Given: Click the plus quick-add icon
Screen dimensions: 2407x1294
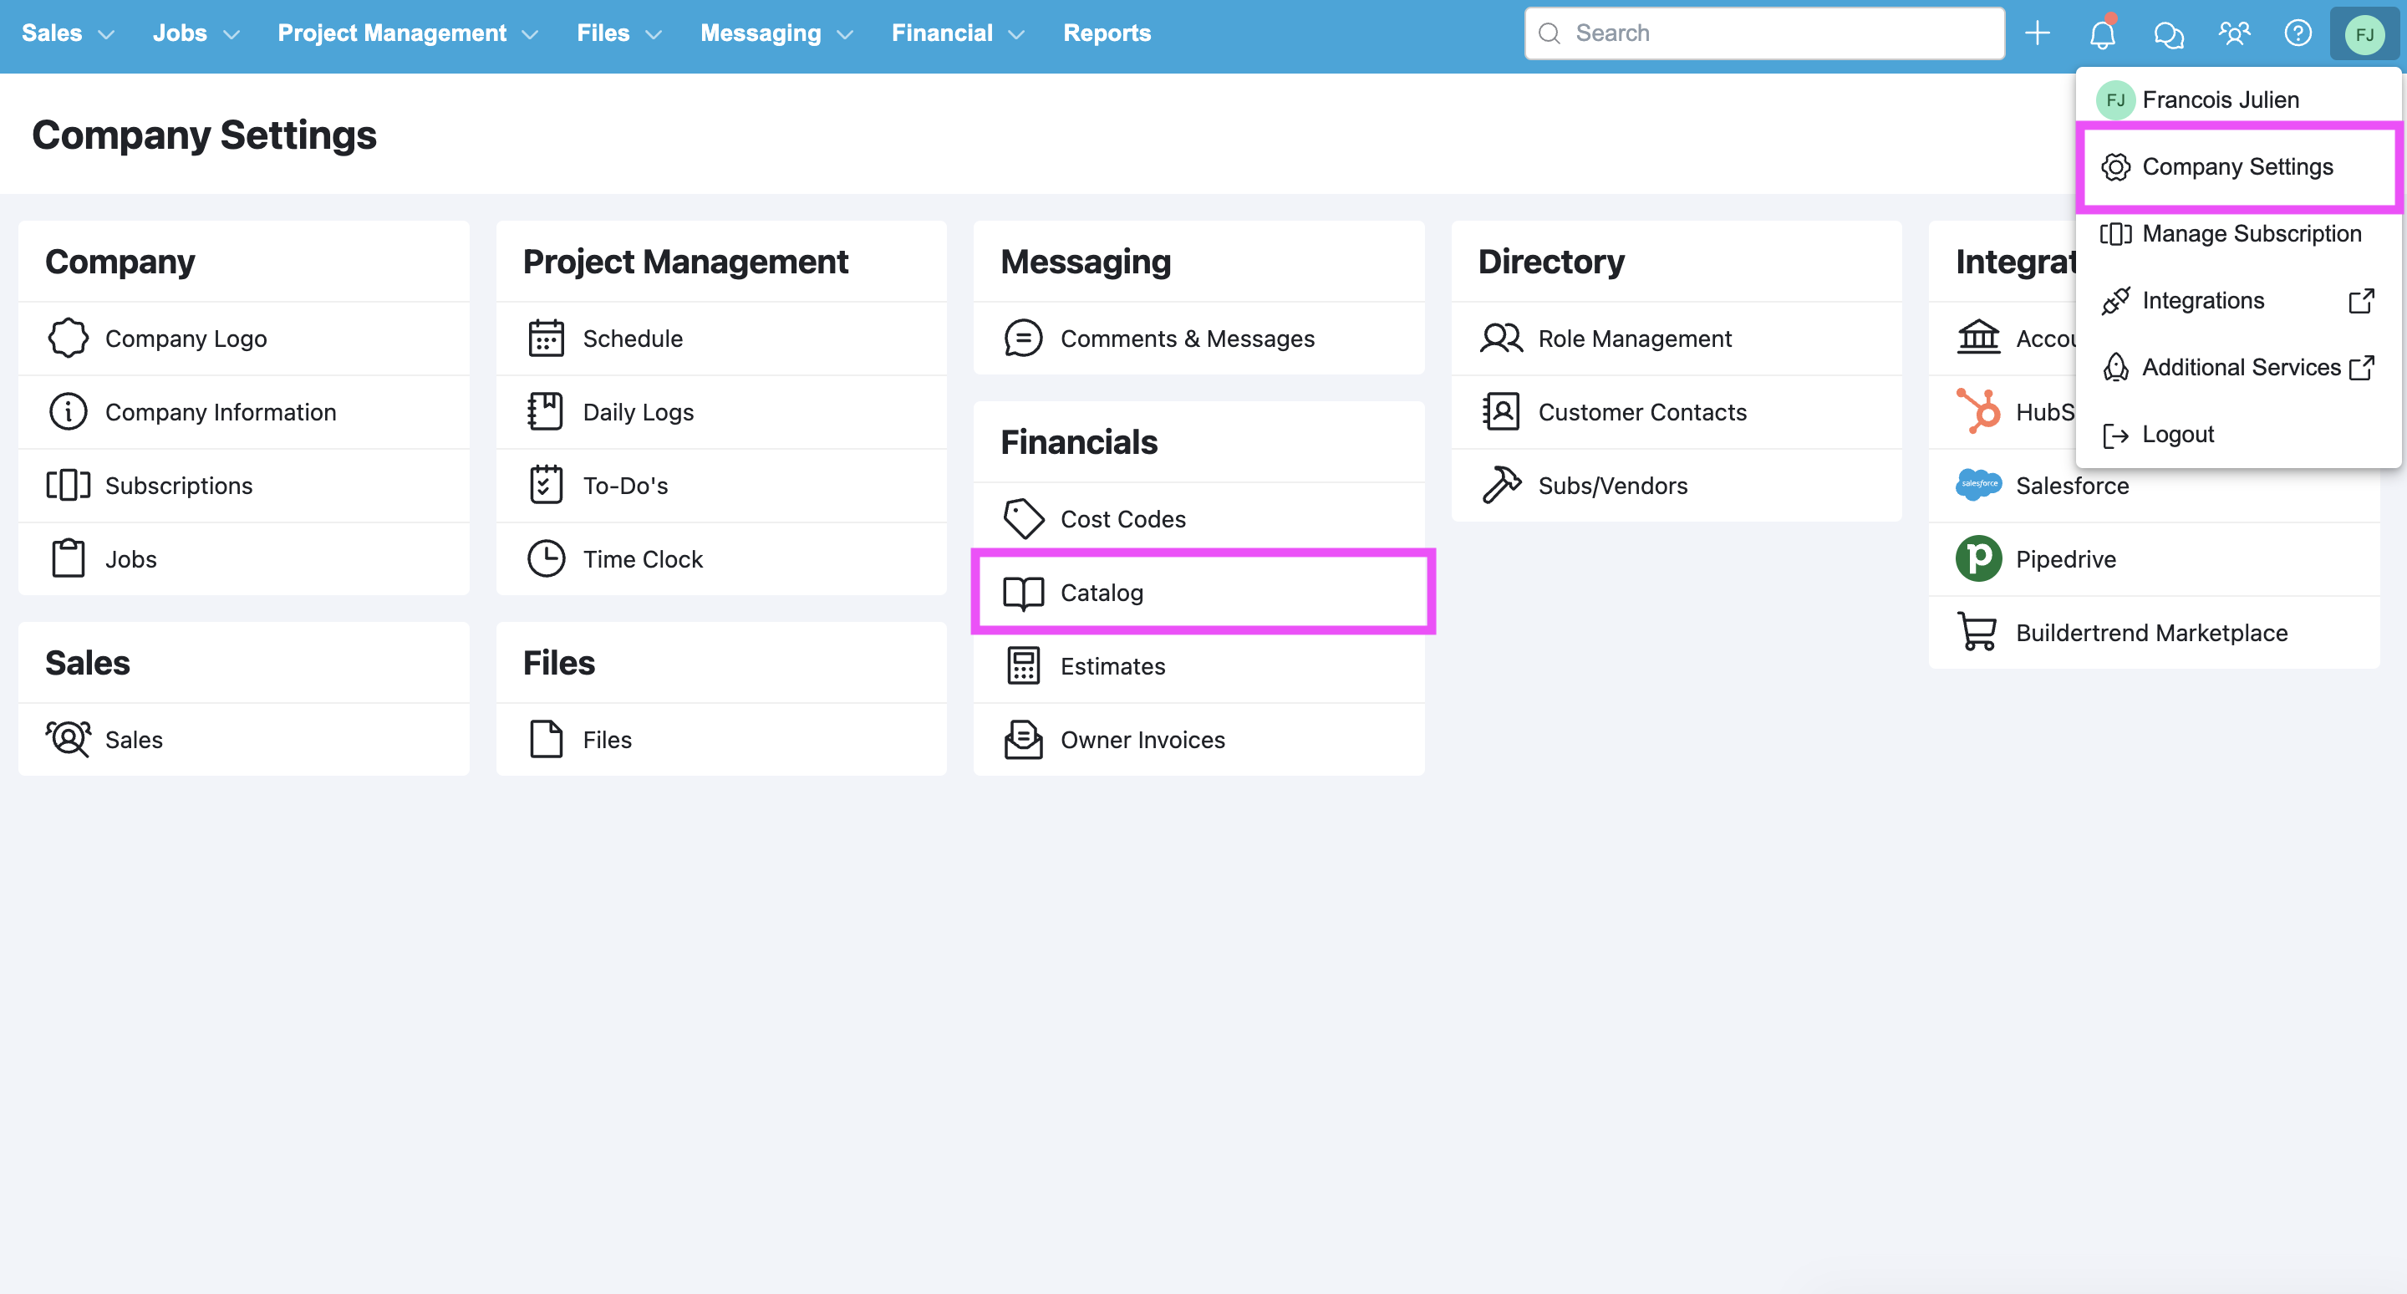Looking at the screenshot, I should click(x=2037, y=33).
